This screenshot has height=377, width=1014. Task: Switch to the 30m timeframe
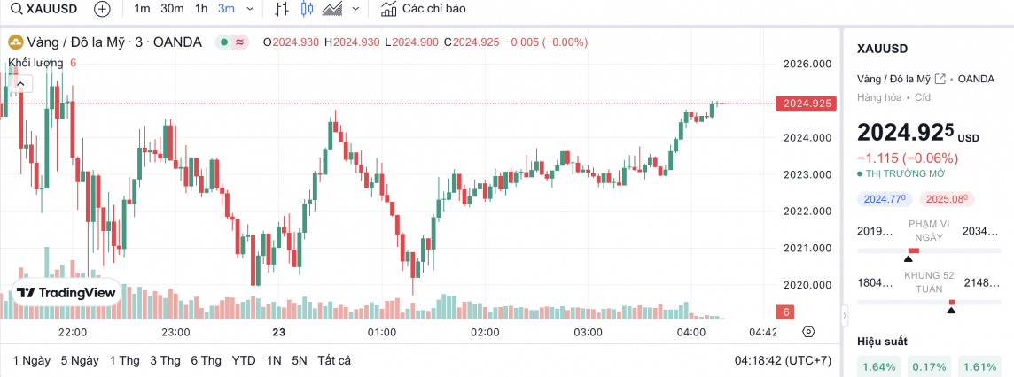point(172,9)
